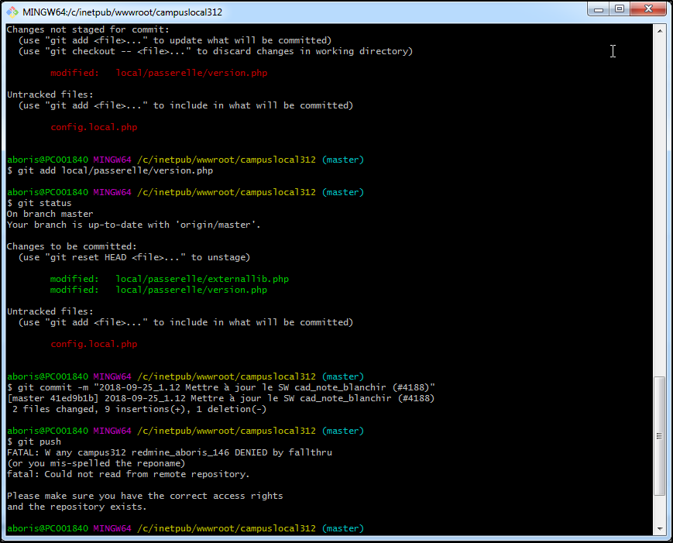Screen dimensions: 673x543
Task: Click the scrollbar up arrow
Action: point(660,30)
